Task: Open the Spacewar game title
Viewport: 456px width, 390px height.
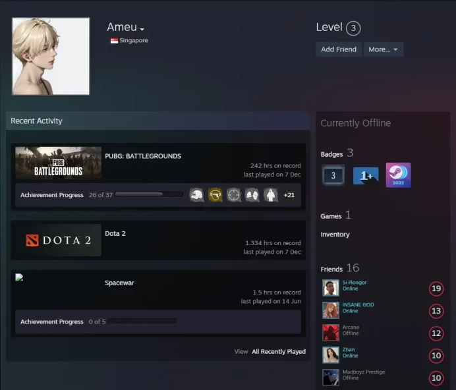Action: tap(119, 283)
